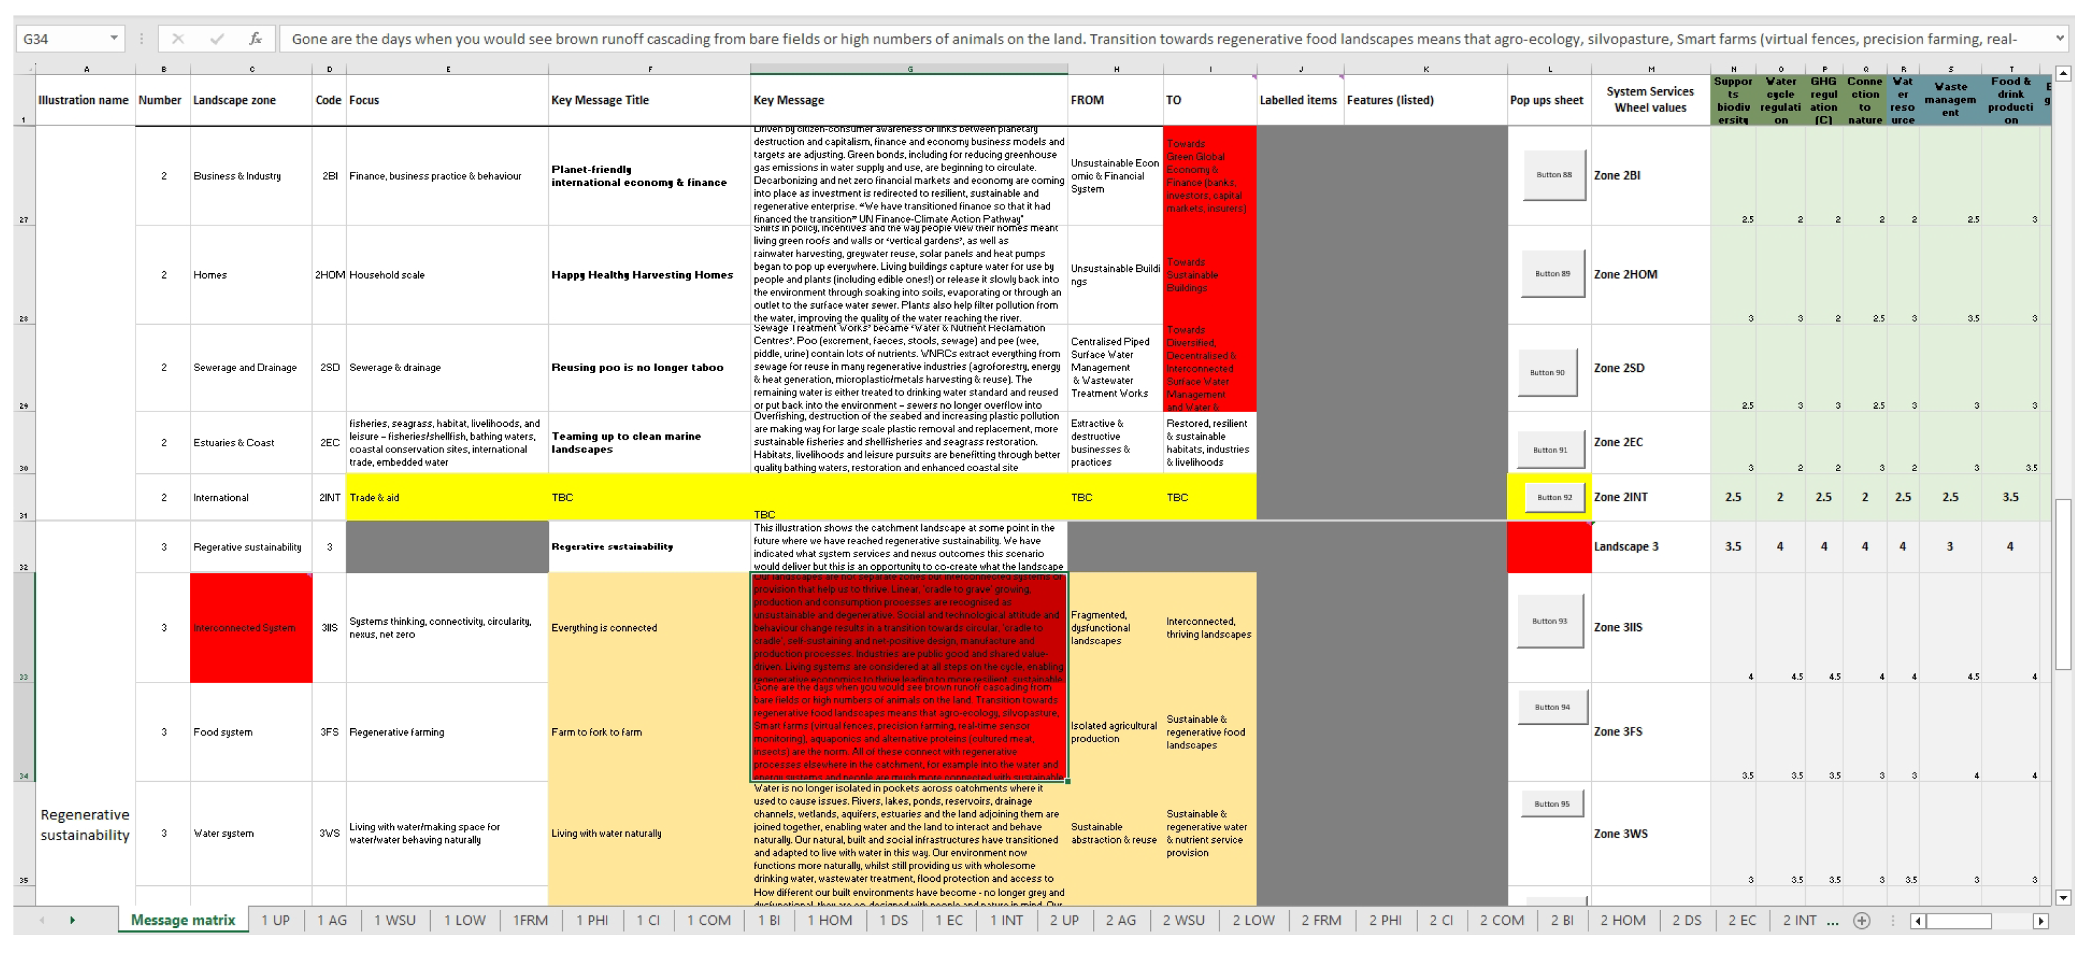
Task: Click Button 92 in yellow row
Action: pyautogui.click(x=1553, y=497)
